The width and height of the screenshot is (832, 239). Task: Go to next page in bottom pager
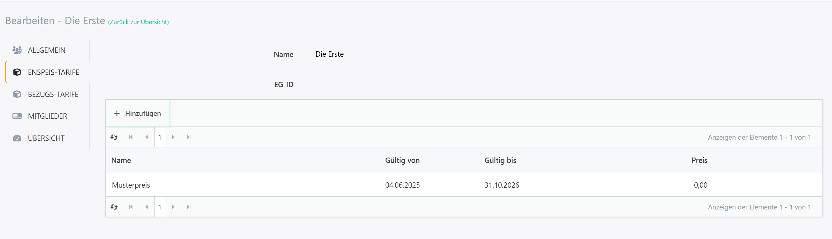[x=173, y=207]
